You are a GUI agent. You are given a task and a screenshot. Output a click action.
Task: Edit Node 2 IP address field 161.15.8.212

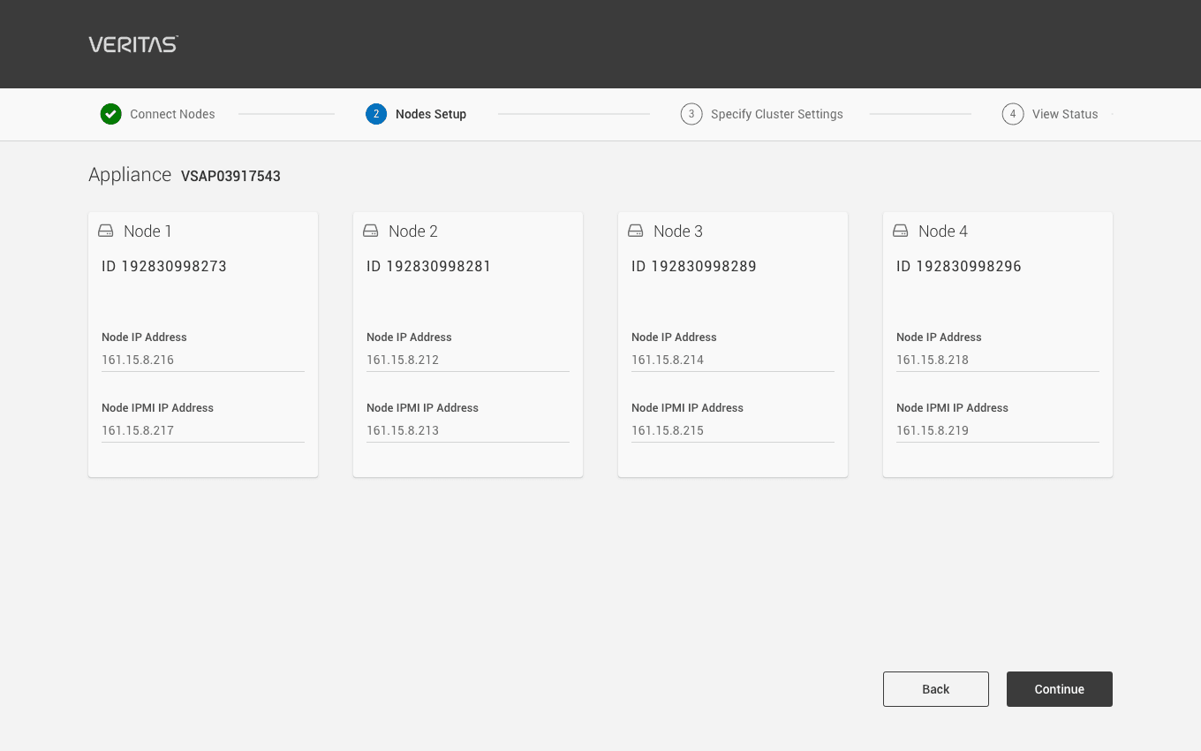[468, 360]
